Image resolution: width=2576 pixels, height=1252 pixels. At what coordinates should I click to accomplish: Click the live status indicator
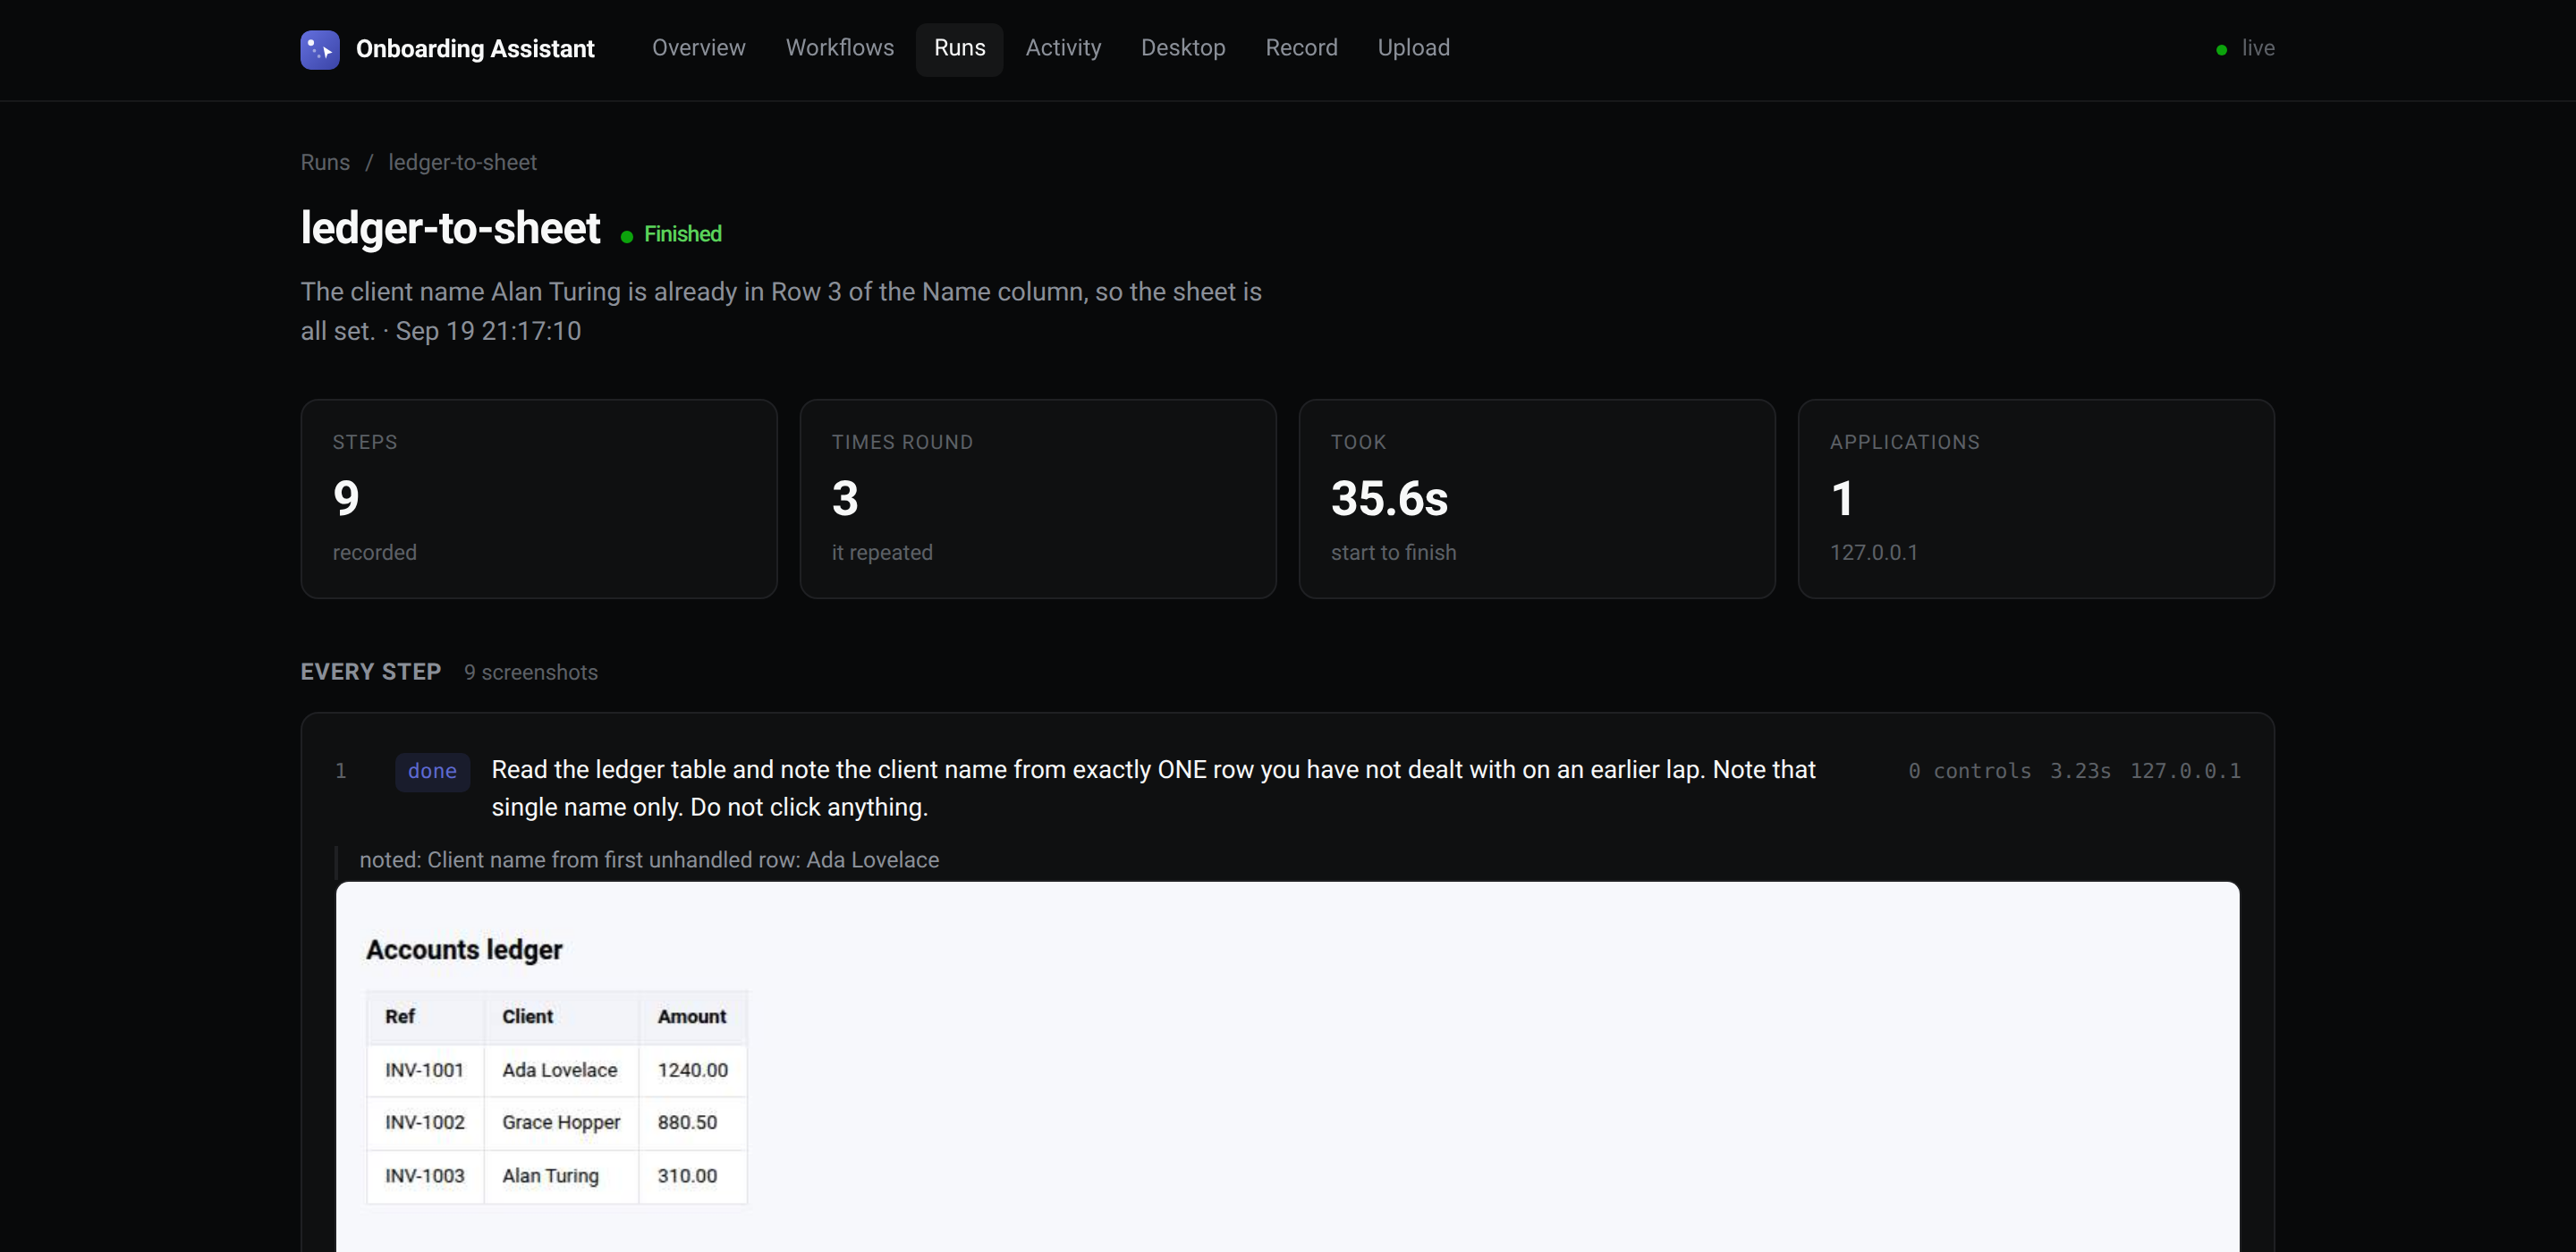pyautogui.click(x=2245, y=48)
